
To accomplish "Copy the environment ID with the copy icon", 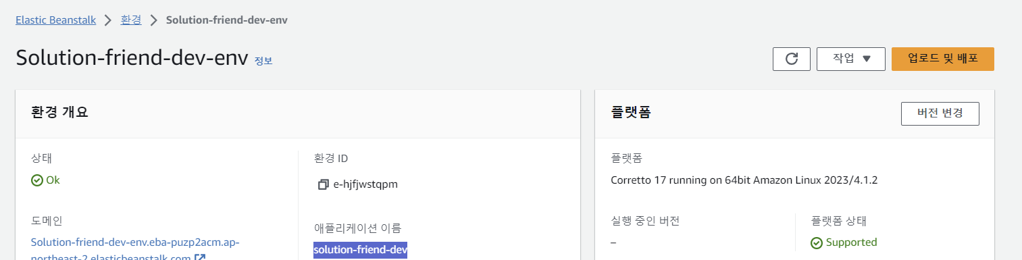I will click(x=323, y=184).
